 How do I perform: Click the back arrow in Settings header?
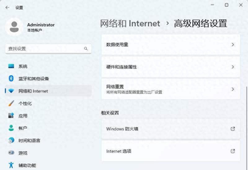[7, 7]
